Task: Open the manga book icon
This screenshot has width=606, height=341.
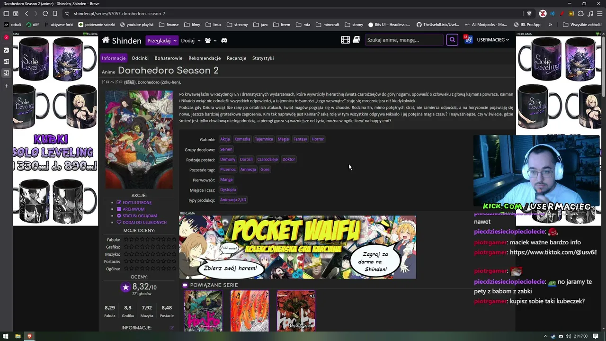Action: click(356, 40)
